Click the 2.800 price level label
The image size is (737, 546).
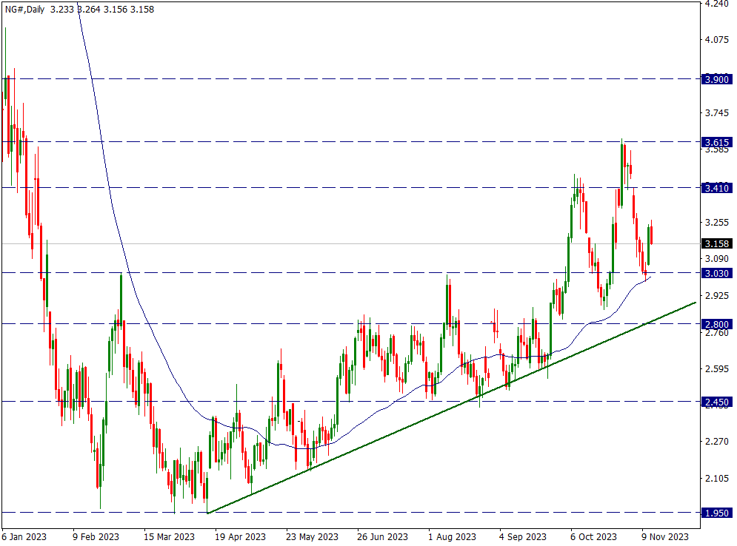point(716,324)
